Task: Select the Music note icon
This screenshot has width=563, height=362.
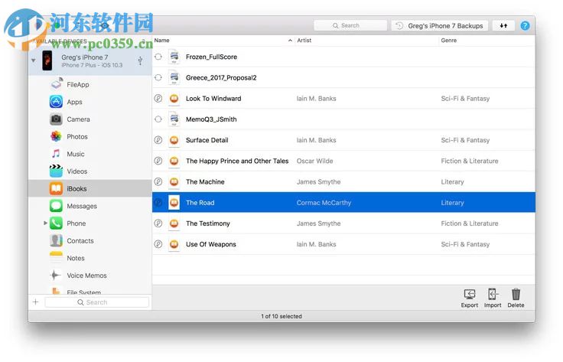Action: coord(56,154)
